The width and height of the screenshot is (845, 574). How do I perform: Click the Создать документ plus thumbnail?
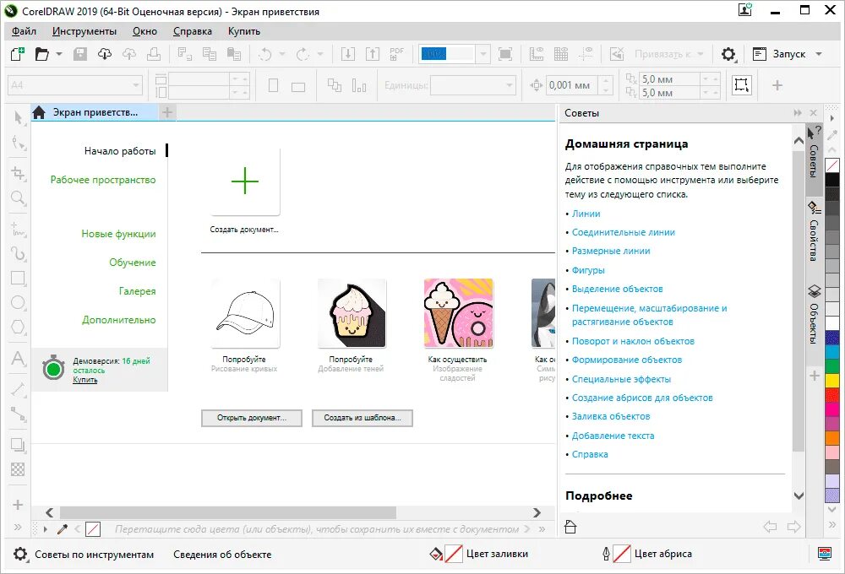pyautogui.click(x=245, y=181)
